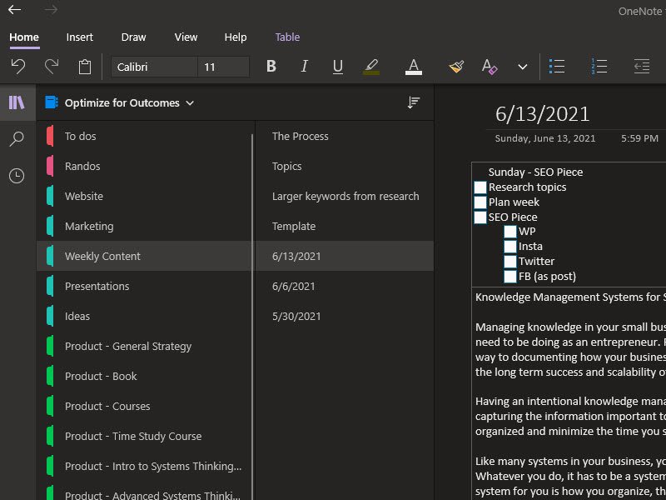The image size is (666, 500).
Task: Expand more formatting options chevron
Action: pyautogui.click(x=523, y=67)
